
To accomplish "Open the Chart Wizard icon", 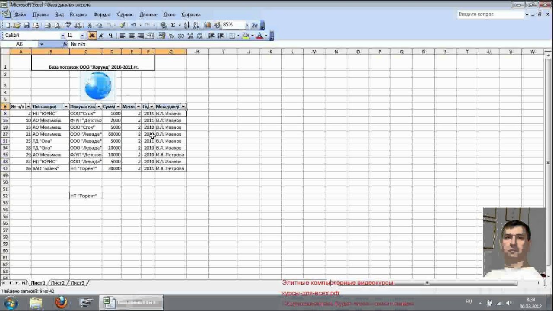I will tap(208, 25).
